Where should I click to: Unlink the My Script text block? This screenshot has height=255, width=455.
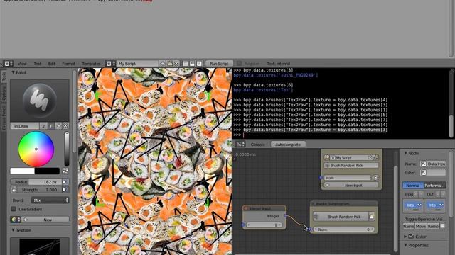[x=176, y=64]
